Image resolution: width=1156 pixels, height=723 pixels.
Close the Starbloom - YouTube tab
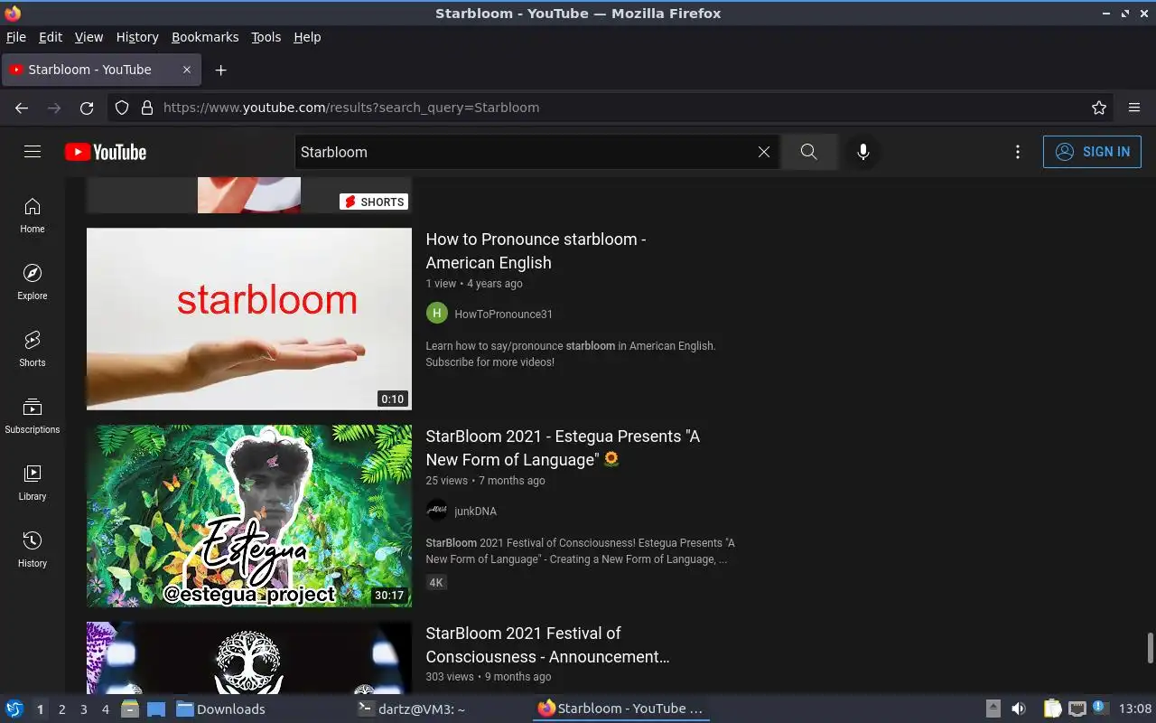187,70
